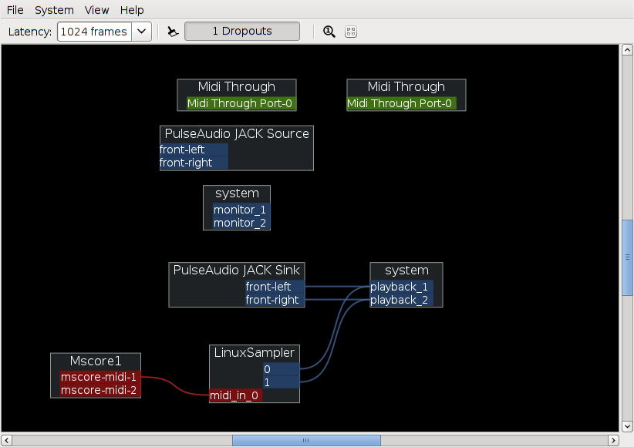The image size is (634, 447).
Task: Select front-right port of PulseAudio JACK Sink
Action: coord(275,300)
